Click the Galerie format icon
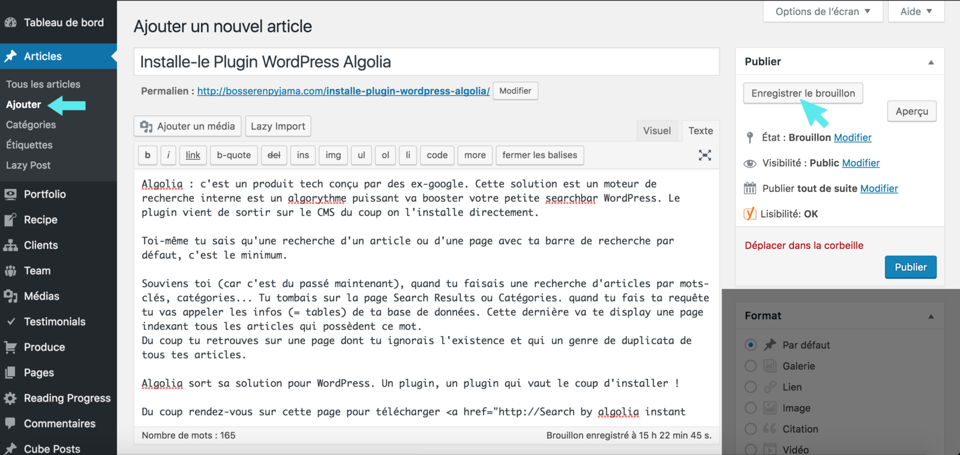Viewport: 960px width, 455px height. [770, 366]
